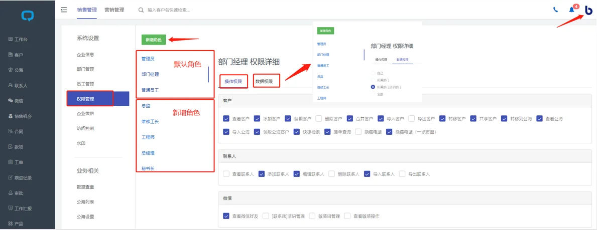This screenshot has width=597, height=230.
Task: Select 权限管理 in settings menu
Action: [98, 99]
